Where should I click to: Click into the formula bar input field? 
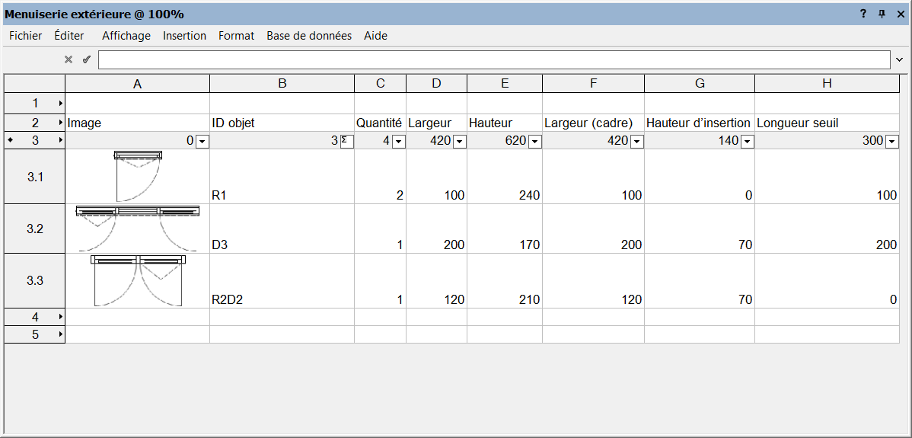494,60
